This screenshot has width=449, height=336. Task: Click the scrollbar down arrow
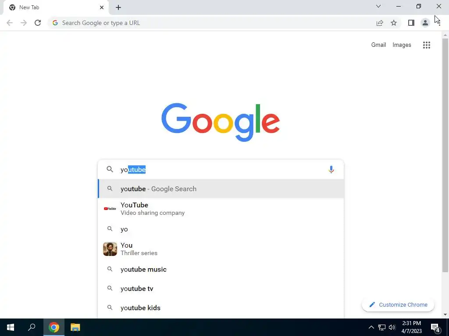tap(445, 315)
